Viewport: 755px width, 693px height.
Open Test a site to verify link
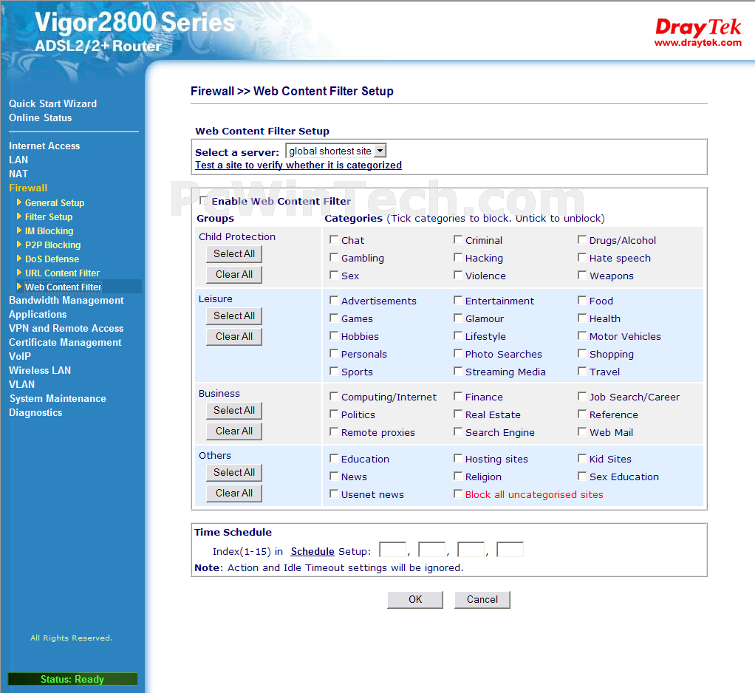tap(298, 165)
